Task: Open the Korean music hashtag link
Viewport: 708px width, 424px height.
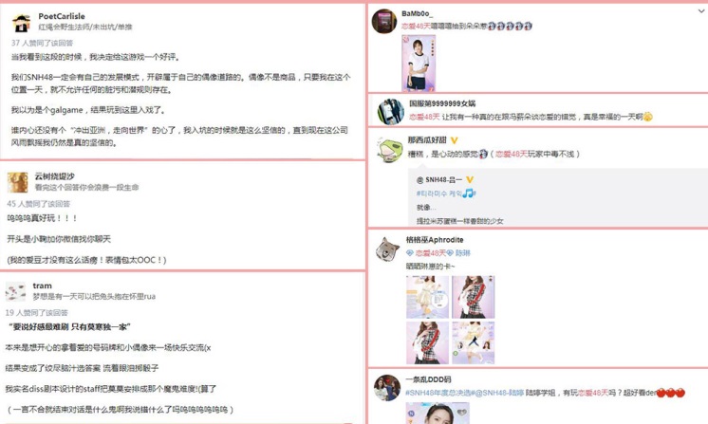Action: click(x=446, y=194)
